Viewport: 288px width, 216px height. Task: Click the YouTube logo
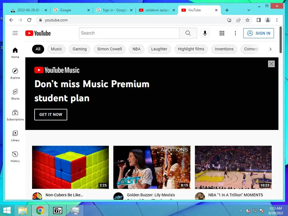38,33
